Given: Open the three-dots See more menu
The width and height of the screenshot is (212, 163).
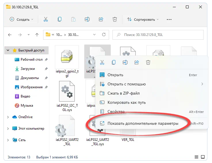Looking at the screenshot, I should 169,20.
